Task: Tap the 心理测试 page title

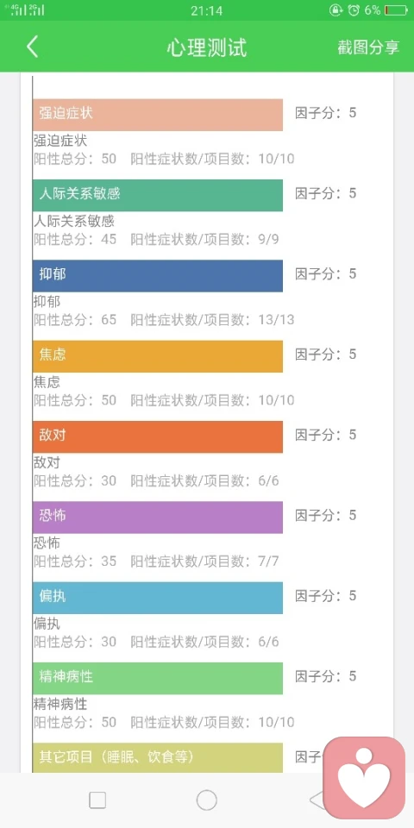Action: click(207, 47)
